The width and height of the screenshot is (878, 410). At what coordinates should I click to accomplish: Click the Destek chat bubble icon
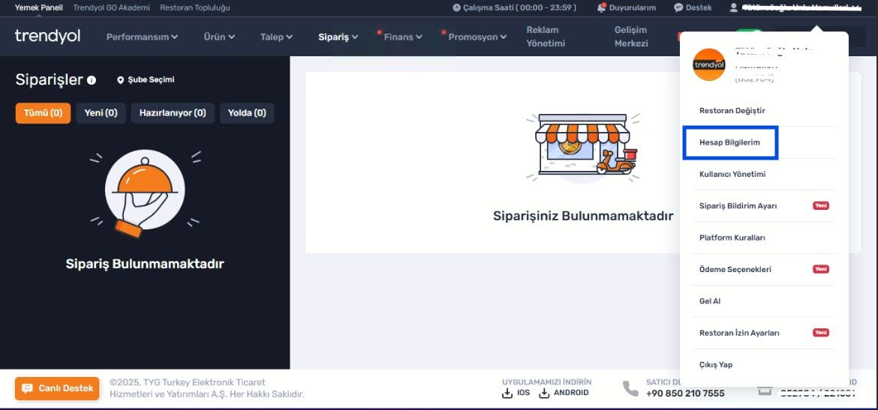tap(678, 7)
